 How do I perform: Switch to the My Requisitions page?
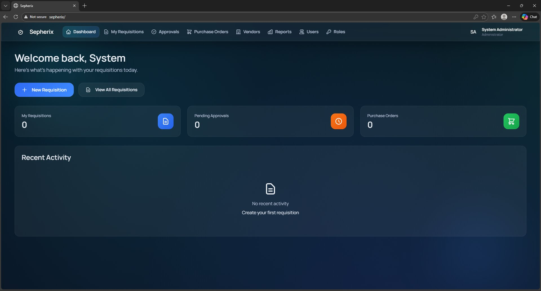pos(124,32)
